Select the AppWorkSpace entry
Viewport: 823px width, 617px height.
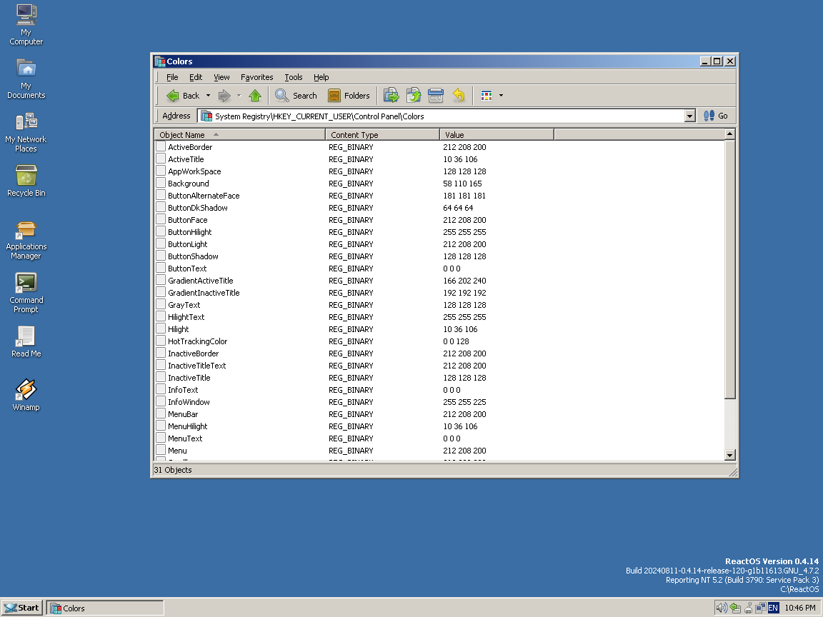[x=194, y=171]
